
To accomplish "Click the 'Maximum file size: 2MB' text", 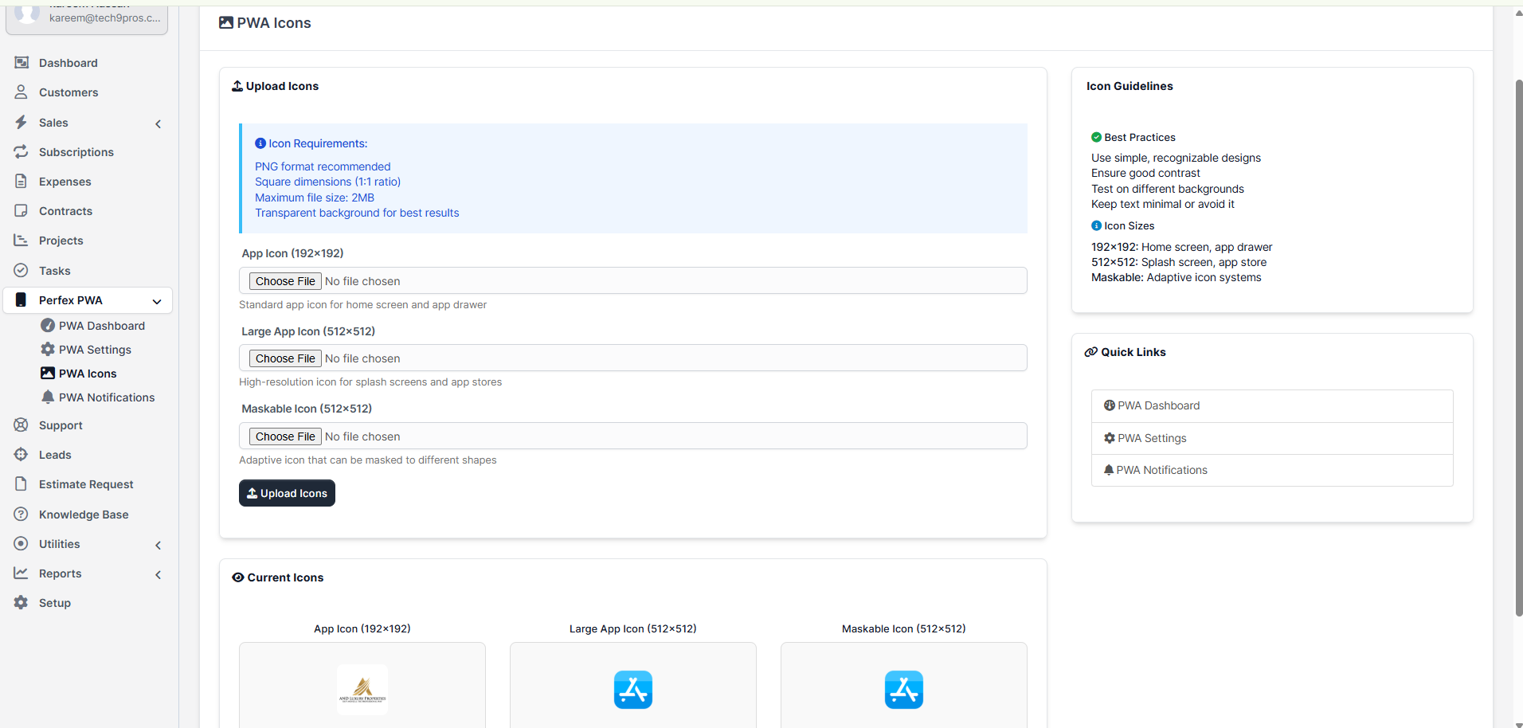I will tap(315, 198).
